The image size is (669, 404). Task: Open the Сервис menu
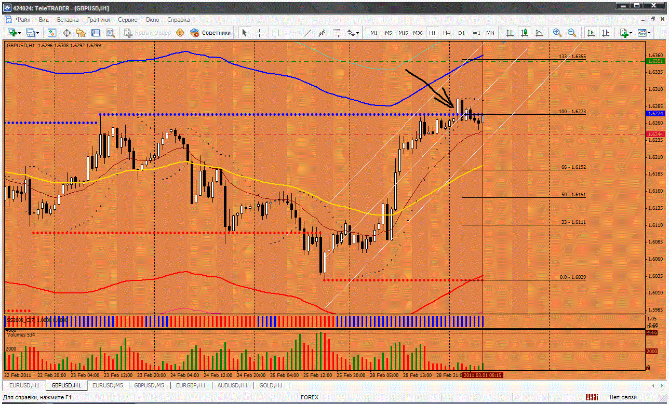128,20
